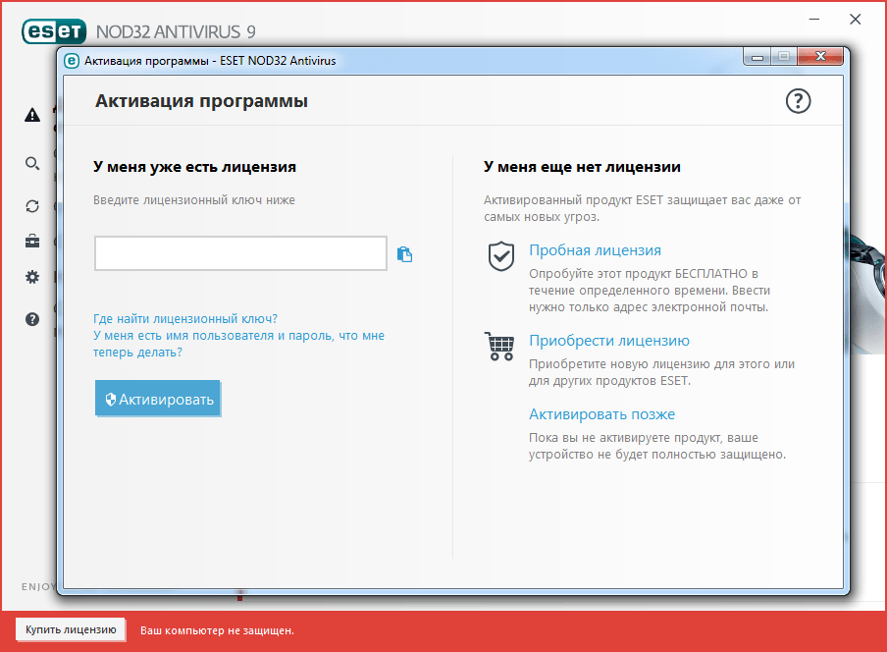Viewport: 887px width, 652px height.
Task: Click the shield icon next to Пробная лицензия
Action: (501, 256)
